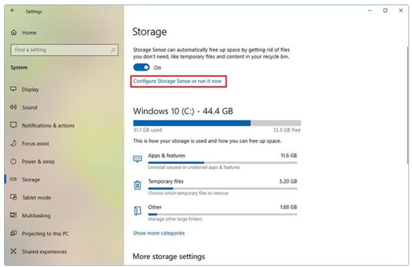The height and width of the screenshot is (267, 412).
Task: Click the Sound speaker icon
Action: click(x=13, y=107)
